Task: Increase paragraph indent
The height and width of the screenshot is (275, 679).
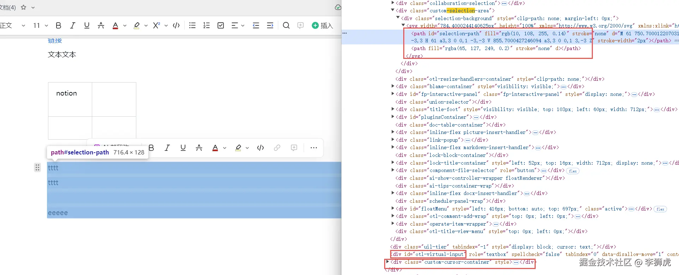Action: point(270,25)
